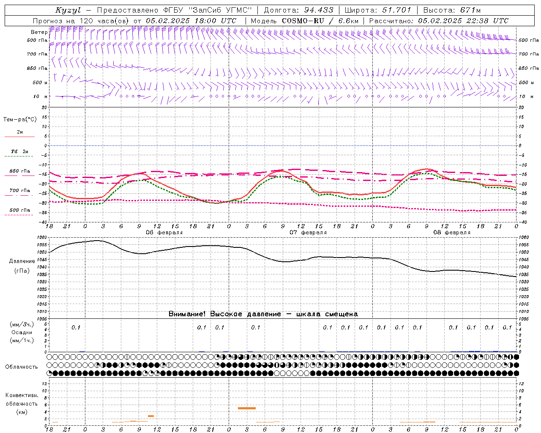Click the 06 февраля date label

click(x=164, y=233)
